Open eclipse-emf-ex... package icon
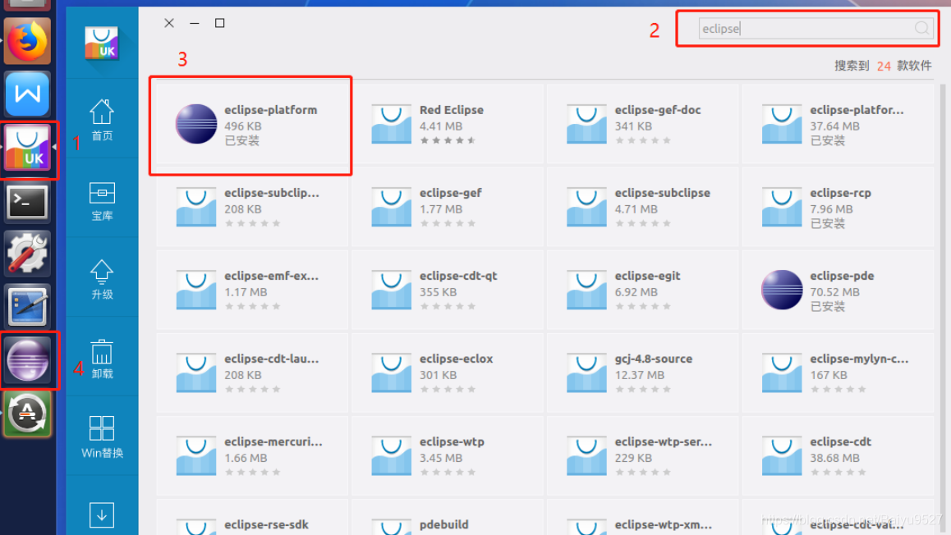The image size is (951, 535). coord(196,290)
